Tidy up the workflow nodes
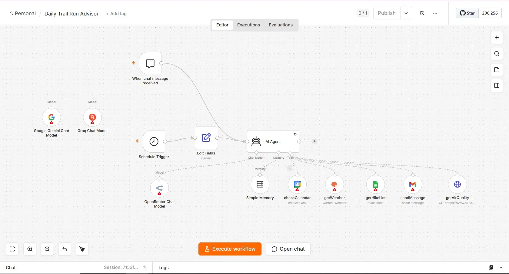Viewport: 509px width, 274px height. [x=82, y=249]
